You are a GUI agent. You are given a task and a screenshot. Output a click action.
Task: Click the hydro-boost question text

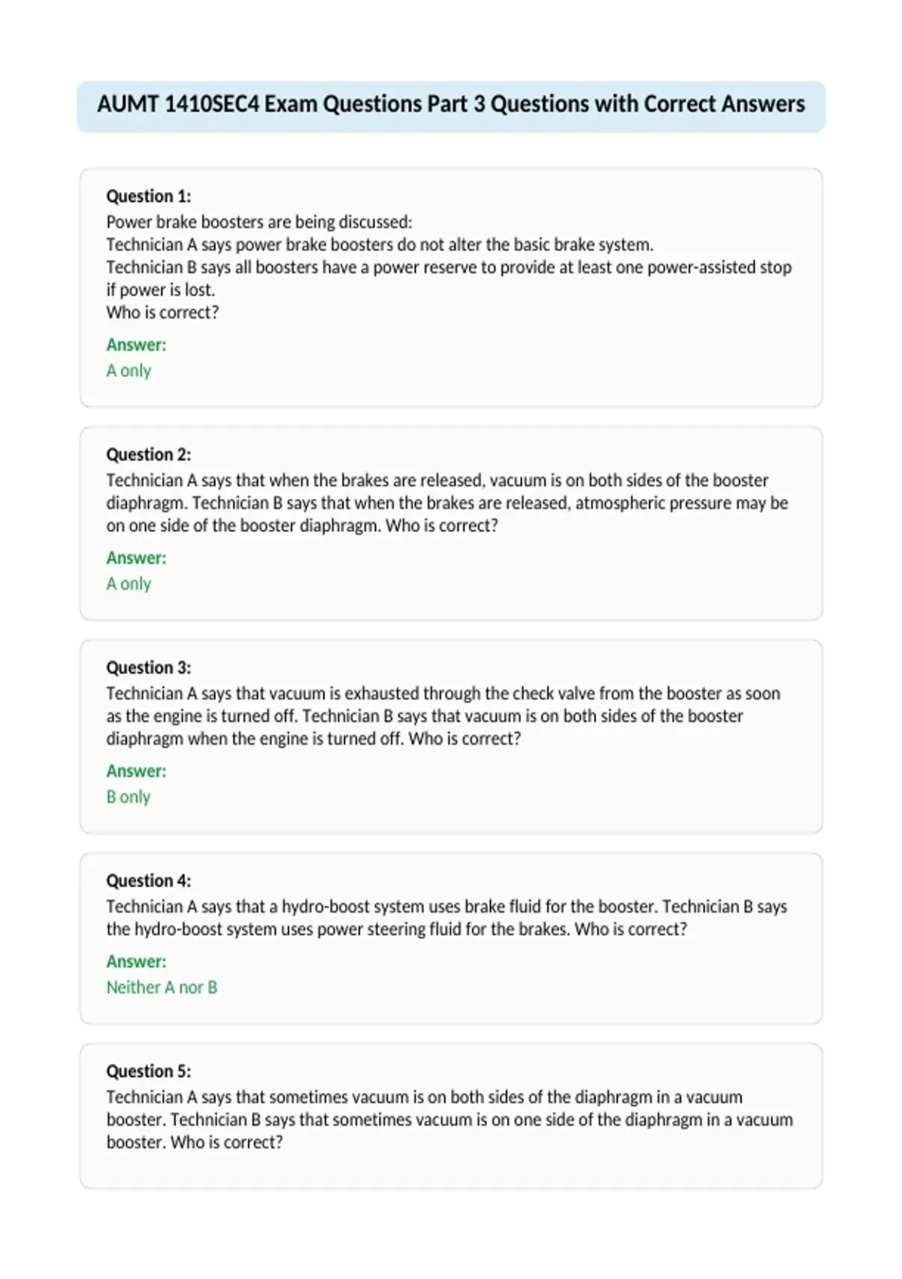pyautogui.click(x=446, y=917)
